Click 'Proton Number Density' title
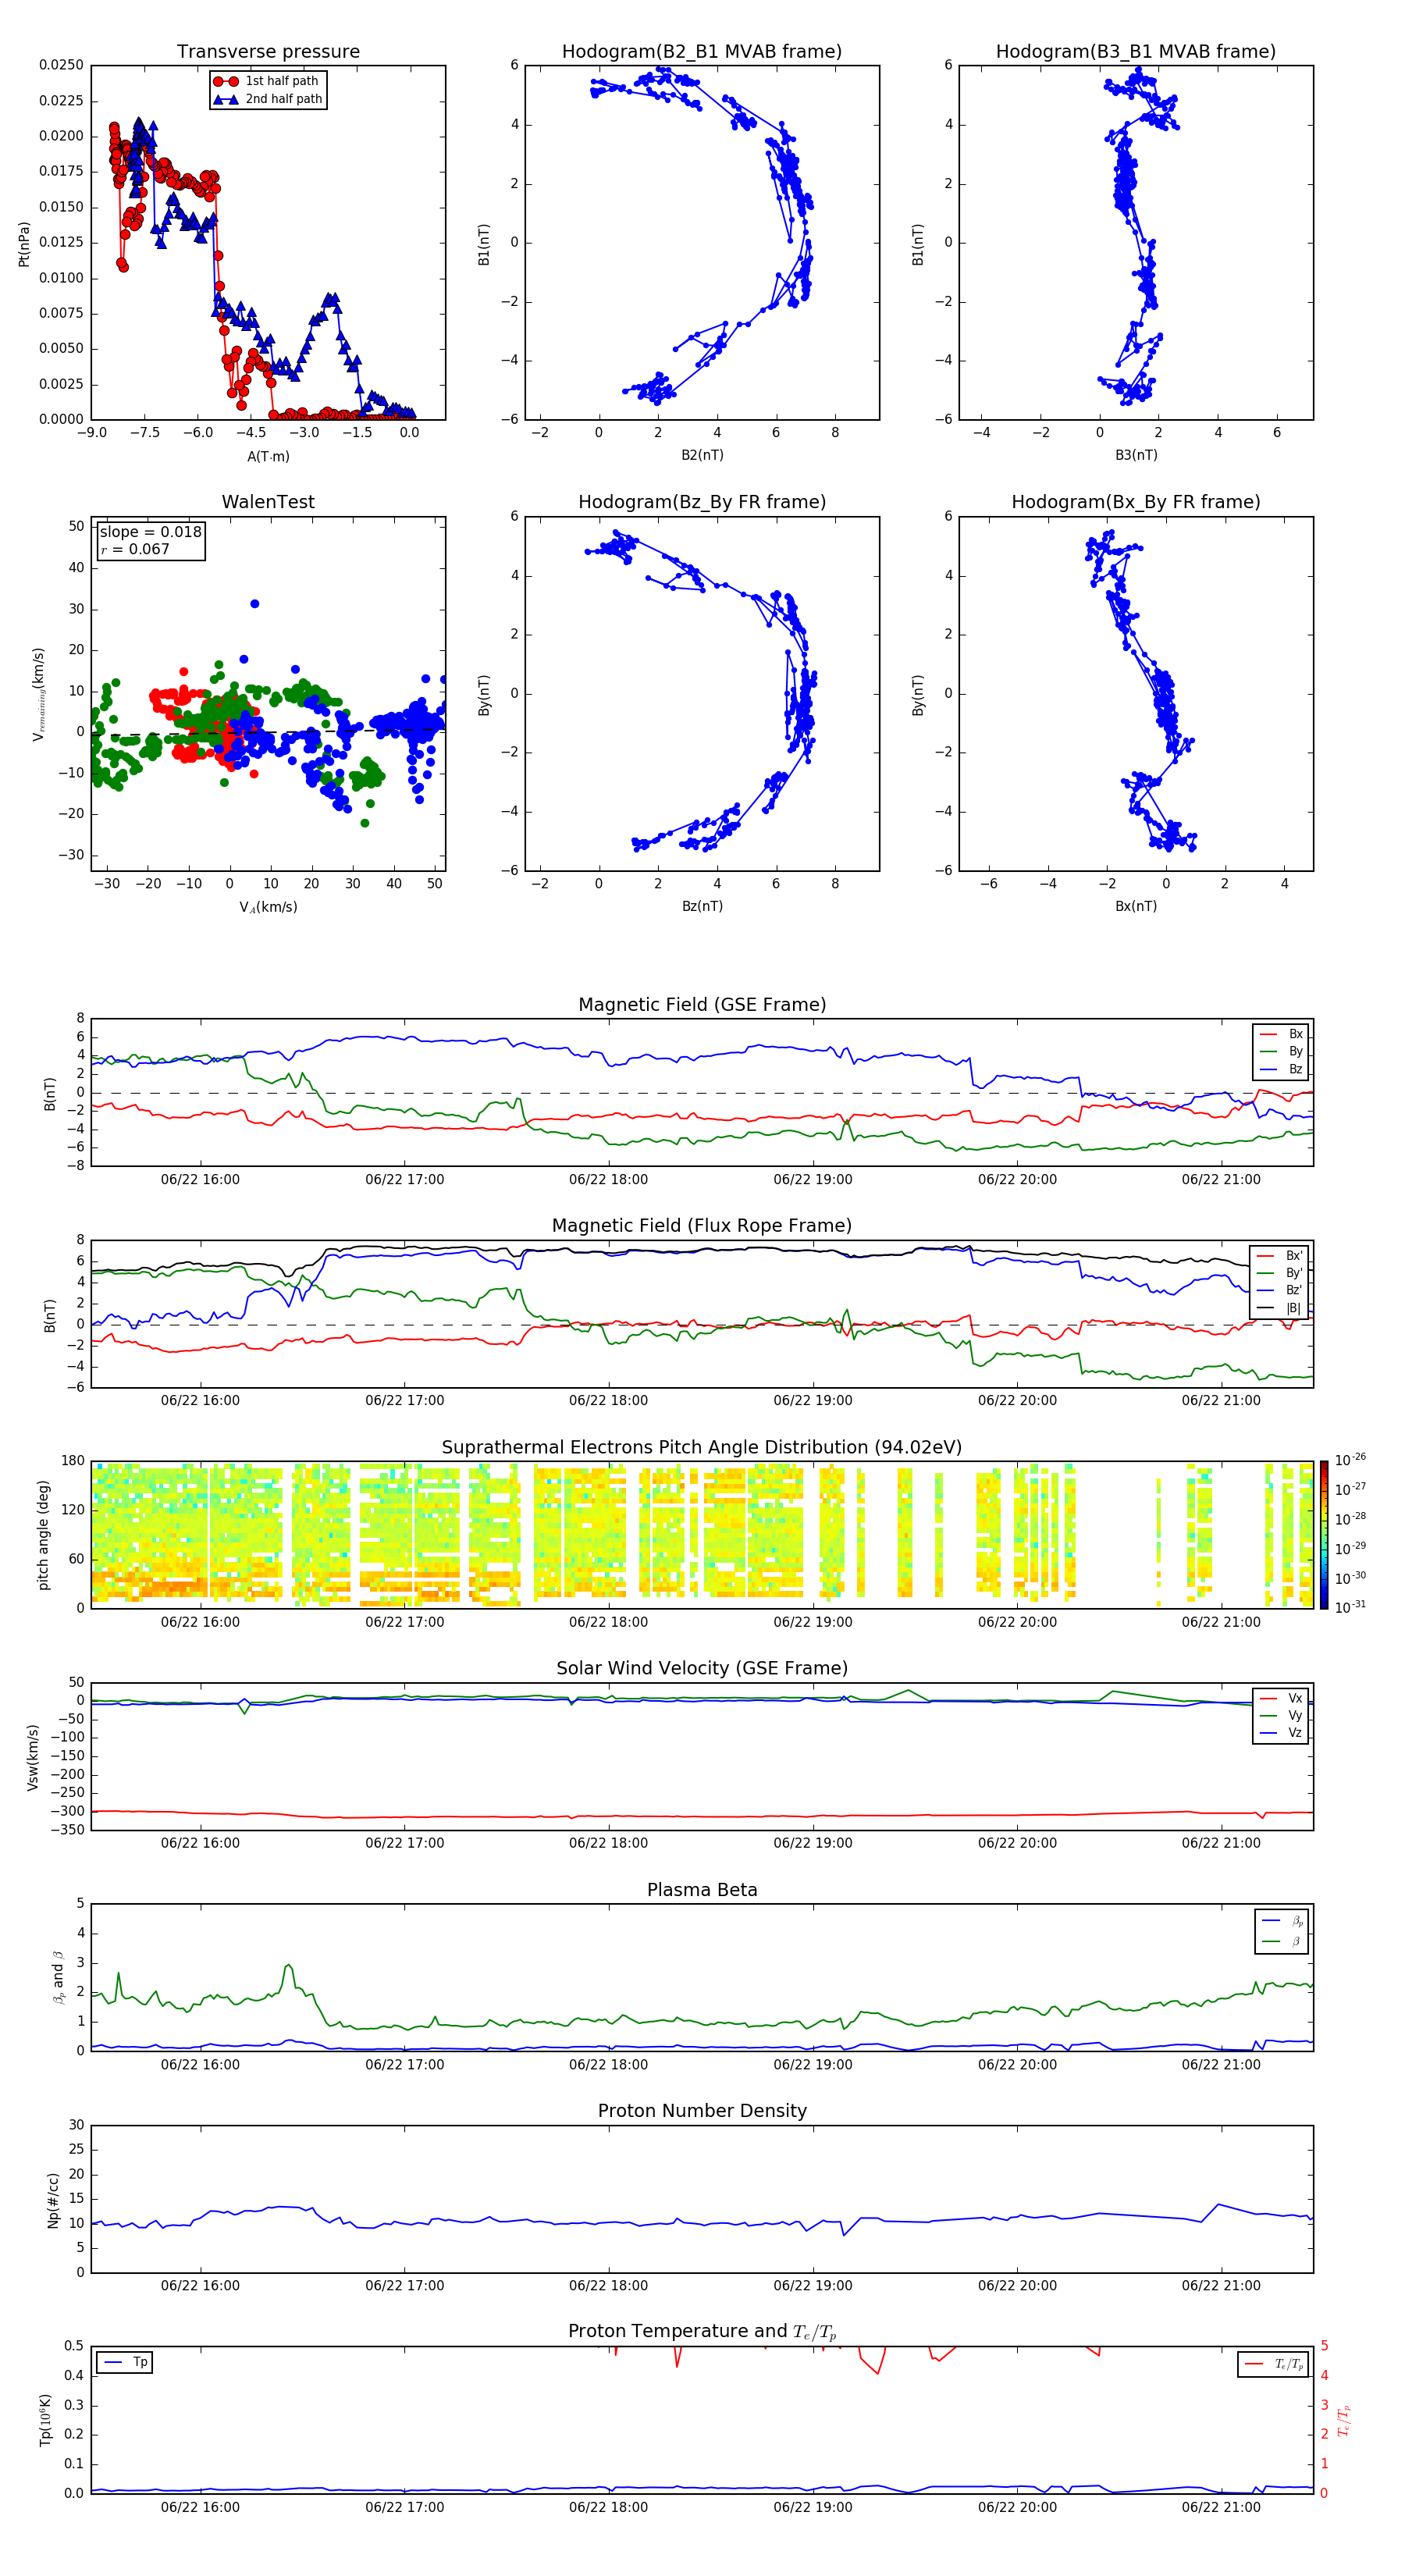This screenshot has height=2576, width=1405. [x=702, y=2111]
